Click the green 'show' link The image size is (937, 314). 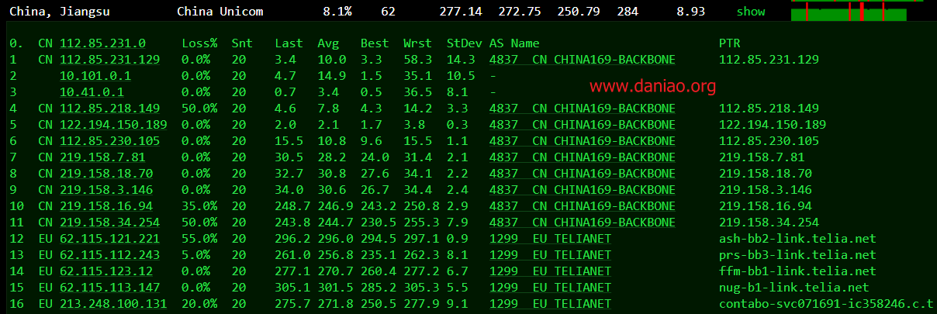coord(751,12)
